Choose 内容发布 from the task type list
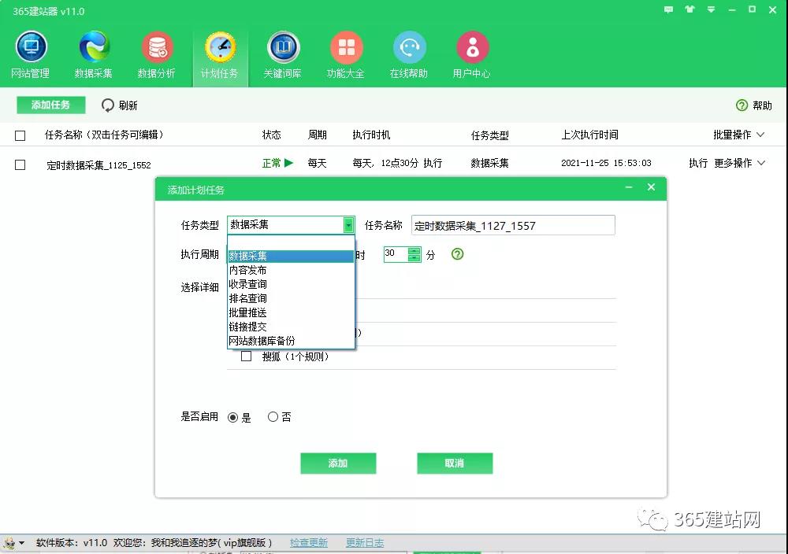 pos(291,270)
